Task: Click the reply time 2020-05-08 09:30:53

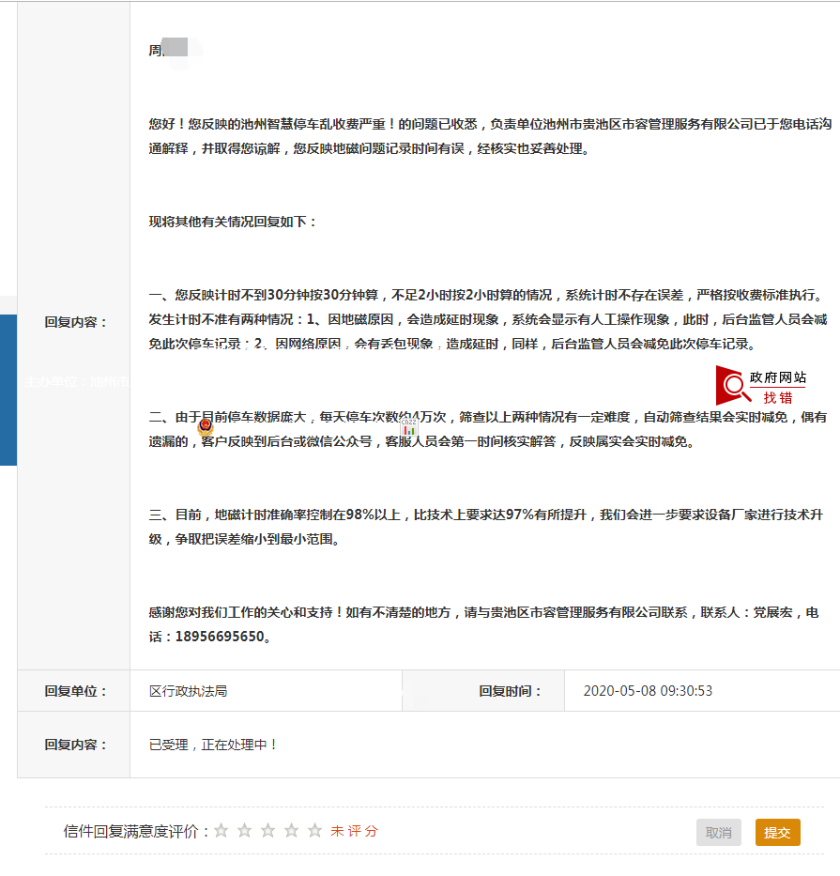Action: coord(648,691)
